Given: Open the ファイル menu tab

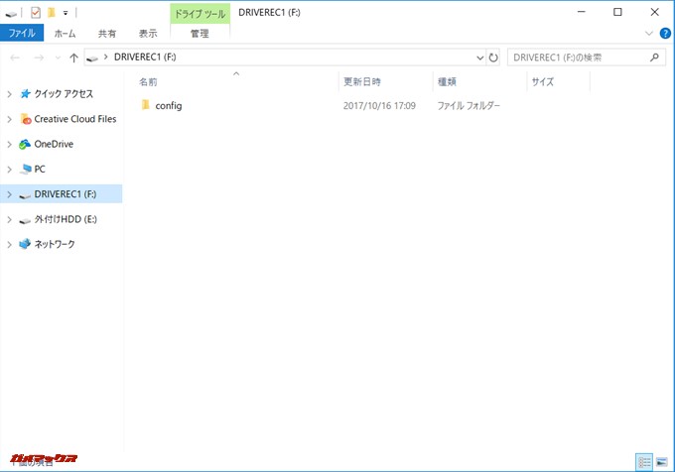Looking at the screenshot, I should click(x=21, y=33).
